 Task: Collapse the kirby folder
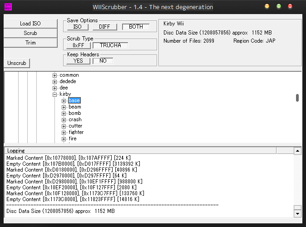click(x=54, y=94)
